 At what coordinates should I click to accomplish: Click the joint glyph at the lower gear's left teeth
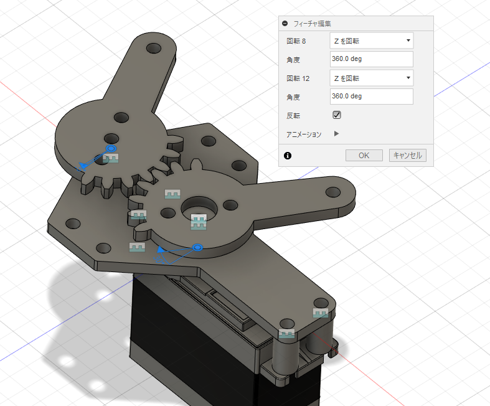point(138,214)
